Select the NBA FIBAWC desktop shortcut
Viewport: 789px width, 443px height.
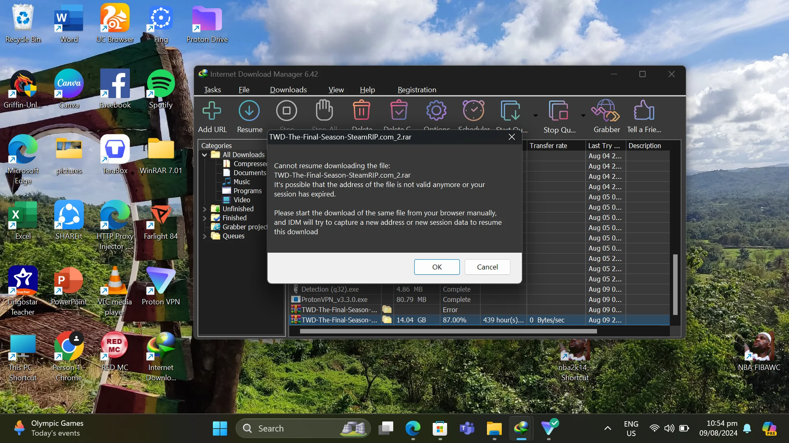759,352
